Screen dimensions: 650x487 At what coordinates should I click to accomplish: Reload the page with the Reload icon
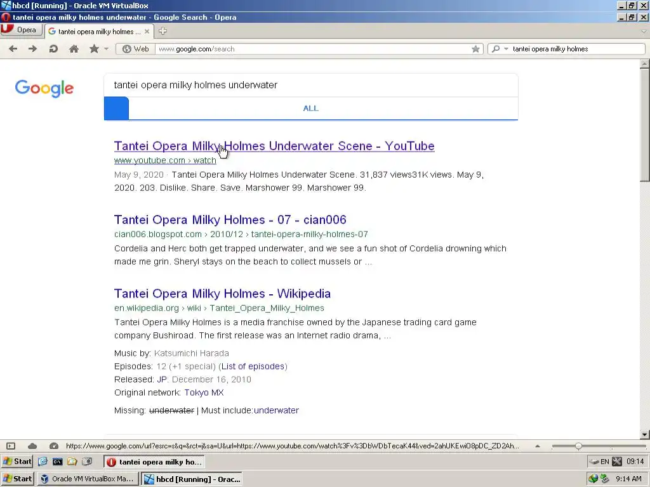(x=53, y=49)
